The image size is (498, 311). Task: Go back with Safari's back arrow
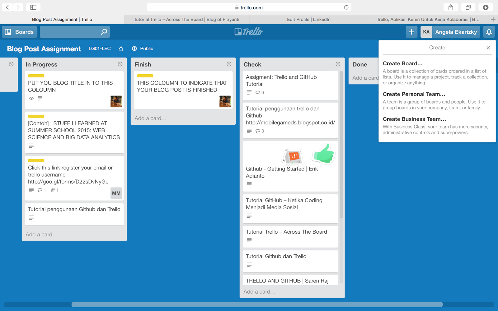coord(7,7)
